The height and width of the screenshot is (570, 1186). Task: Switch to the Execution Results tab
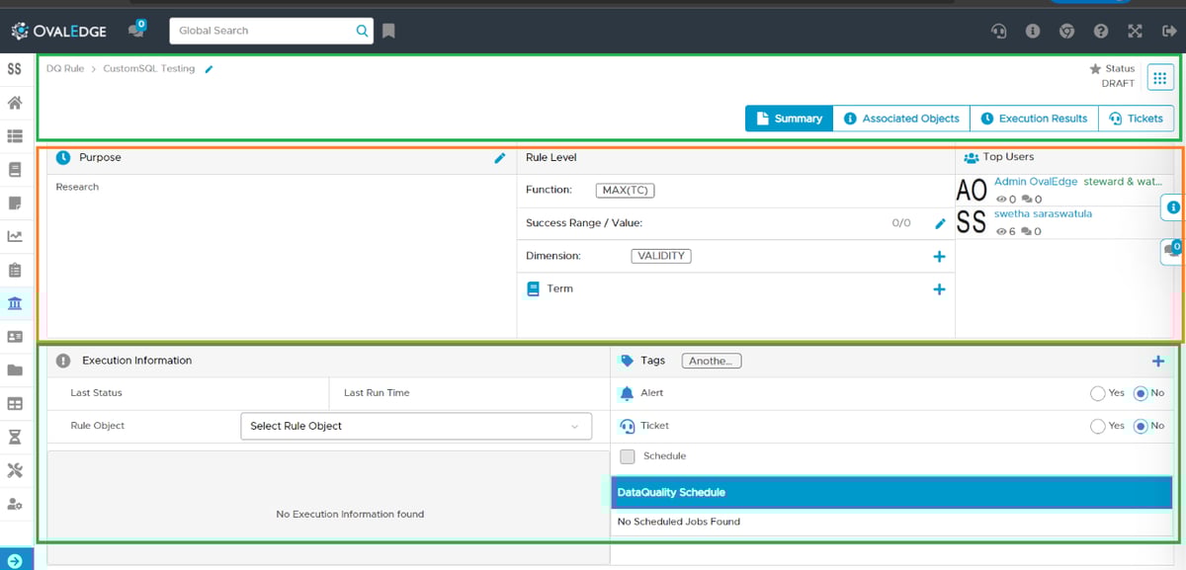pos(1034,118)
